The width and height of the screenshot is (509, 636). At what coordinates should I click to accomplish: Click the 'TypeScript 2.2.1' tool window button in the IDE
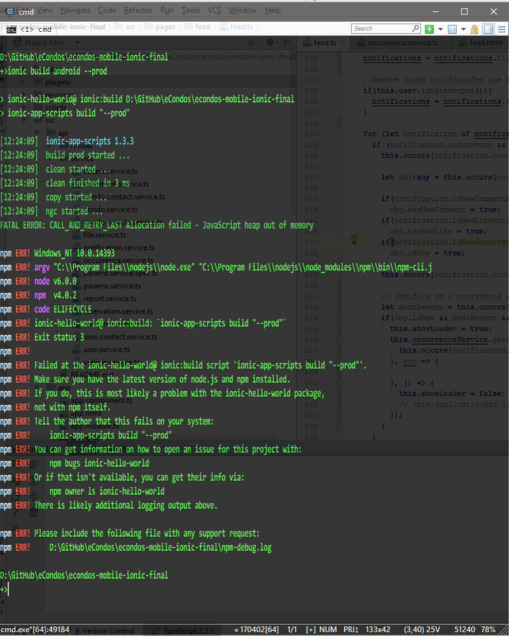(x=183, y=631)
